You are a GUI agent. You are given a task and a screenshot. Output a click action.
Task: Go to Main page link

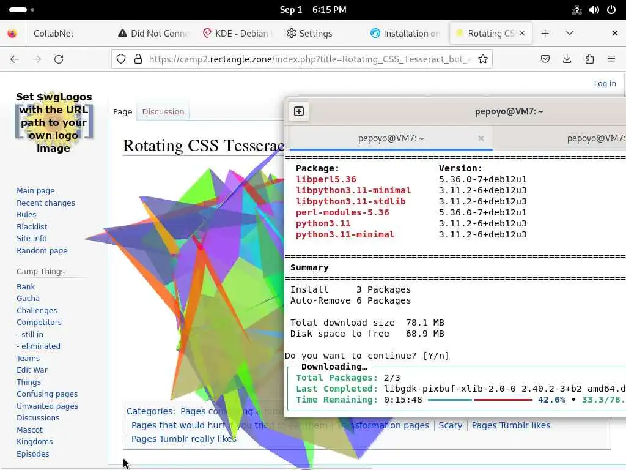35,191
